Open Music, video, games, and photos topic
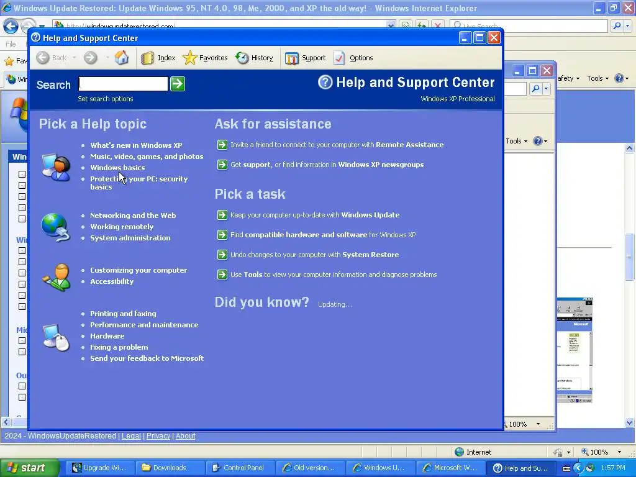Screen dimensions: 636x477 coord(147,157)
